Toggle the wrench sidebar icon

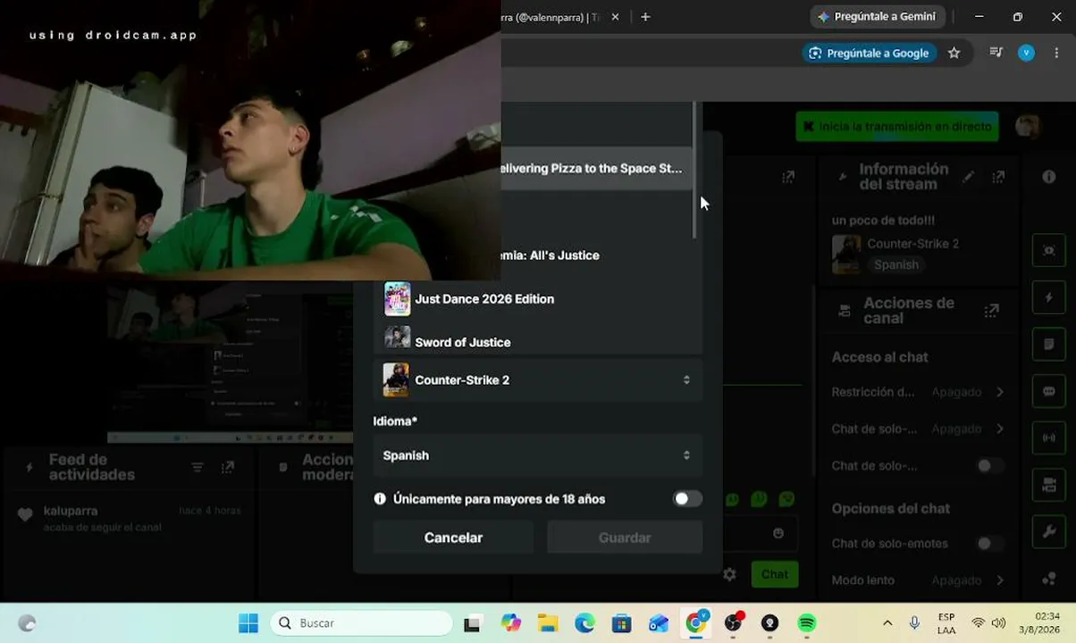(x=1049, y=531)
